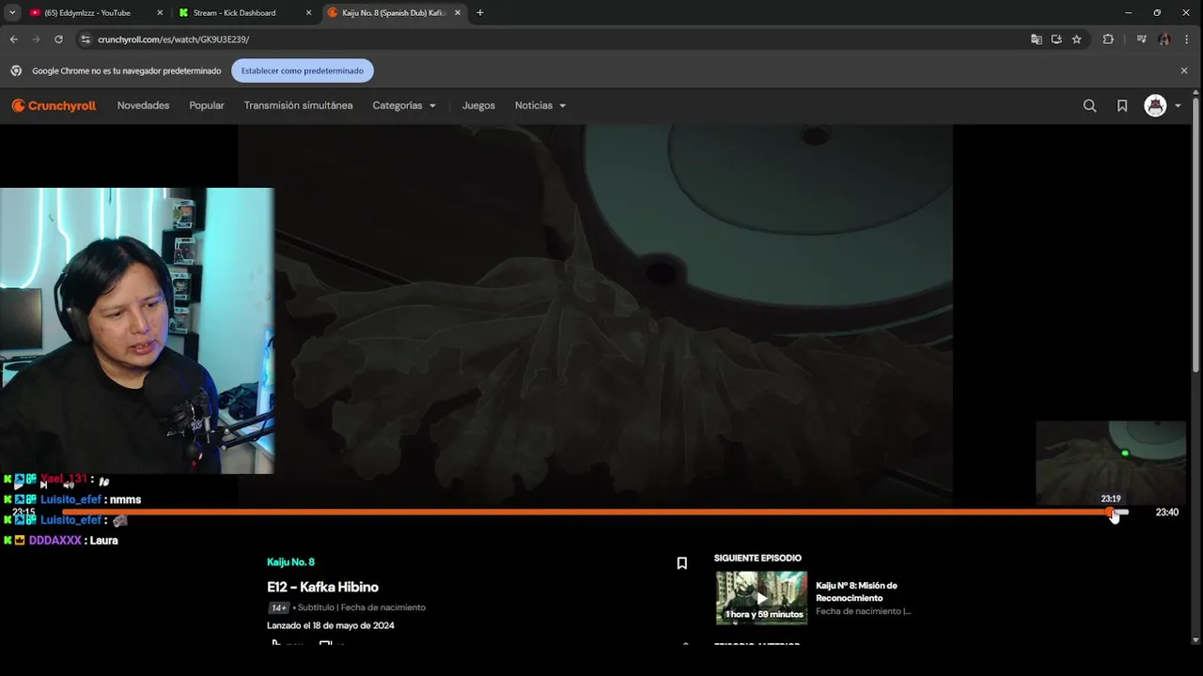1203x676 pixels.
Task: Click the E12 - Kafka Hibino title
Action: pyautogui.click(x=322, y=587)
